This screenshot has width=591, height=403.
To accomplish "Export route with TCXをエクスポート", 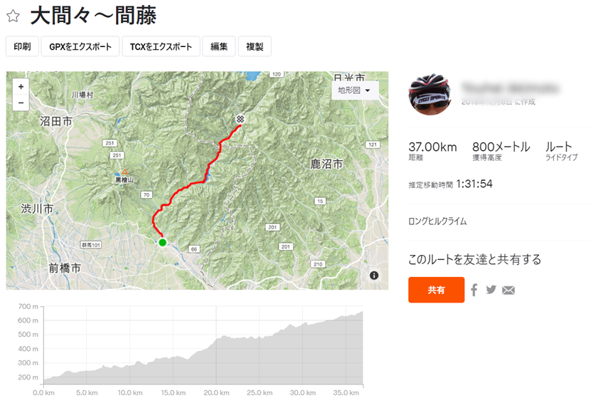I will (x=161, y=46).
